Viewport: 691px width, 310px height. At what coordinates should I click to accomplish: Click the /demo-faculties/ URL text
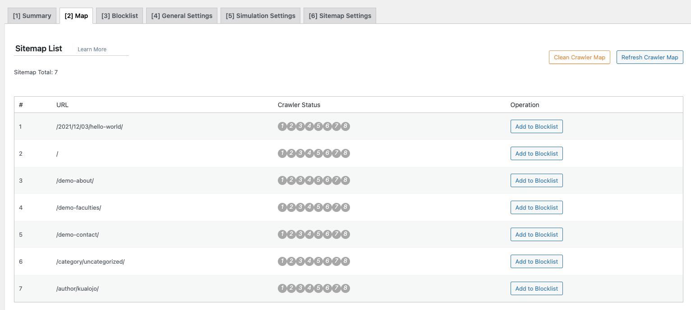click(x=78, y=208)
